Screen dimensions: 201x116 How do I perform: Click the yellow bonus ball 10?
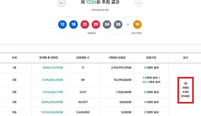(137, 24)
